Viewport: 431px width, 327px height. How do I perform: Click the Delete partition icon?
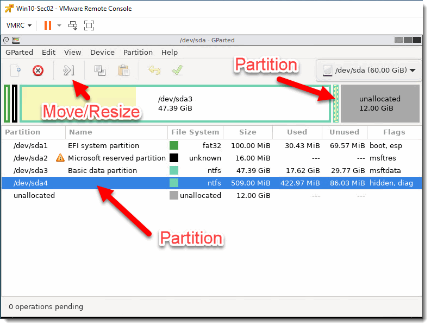pyautogui.click(x=38, y=70)
